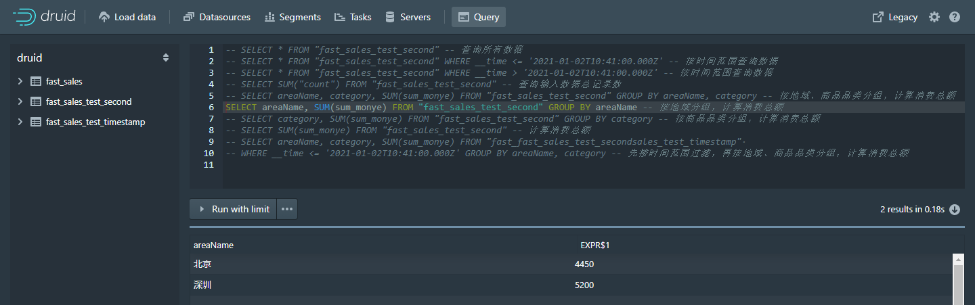The image size is (975, 305).
Task: Open the druid schema dropdown
Action: (x=166, y=58)
